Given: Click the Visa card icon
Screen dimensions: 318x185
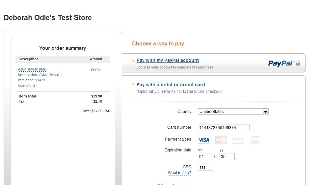Looking at the screenshot, I should pyautogui.click(x=204, y=140).
